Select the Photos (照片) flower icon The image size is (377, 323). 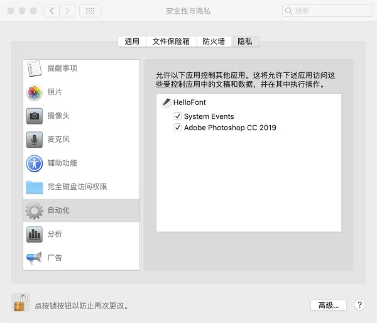(35, 92)
